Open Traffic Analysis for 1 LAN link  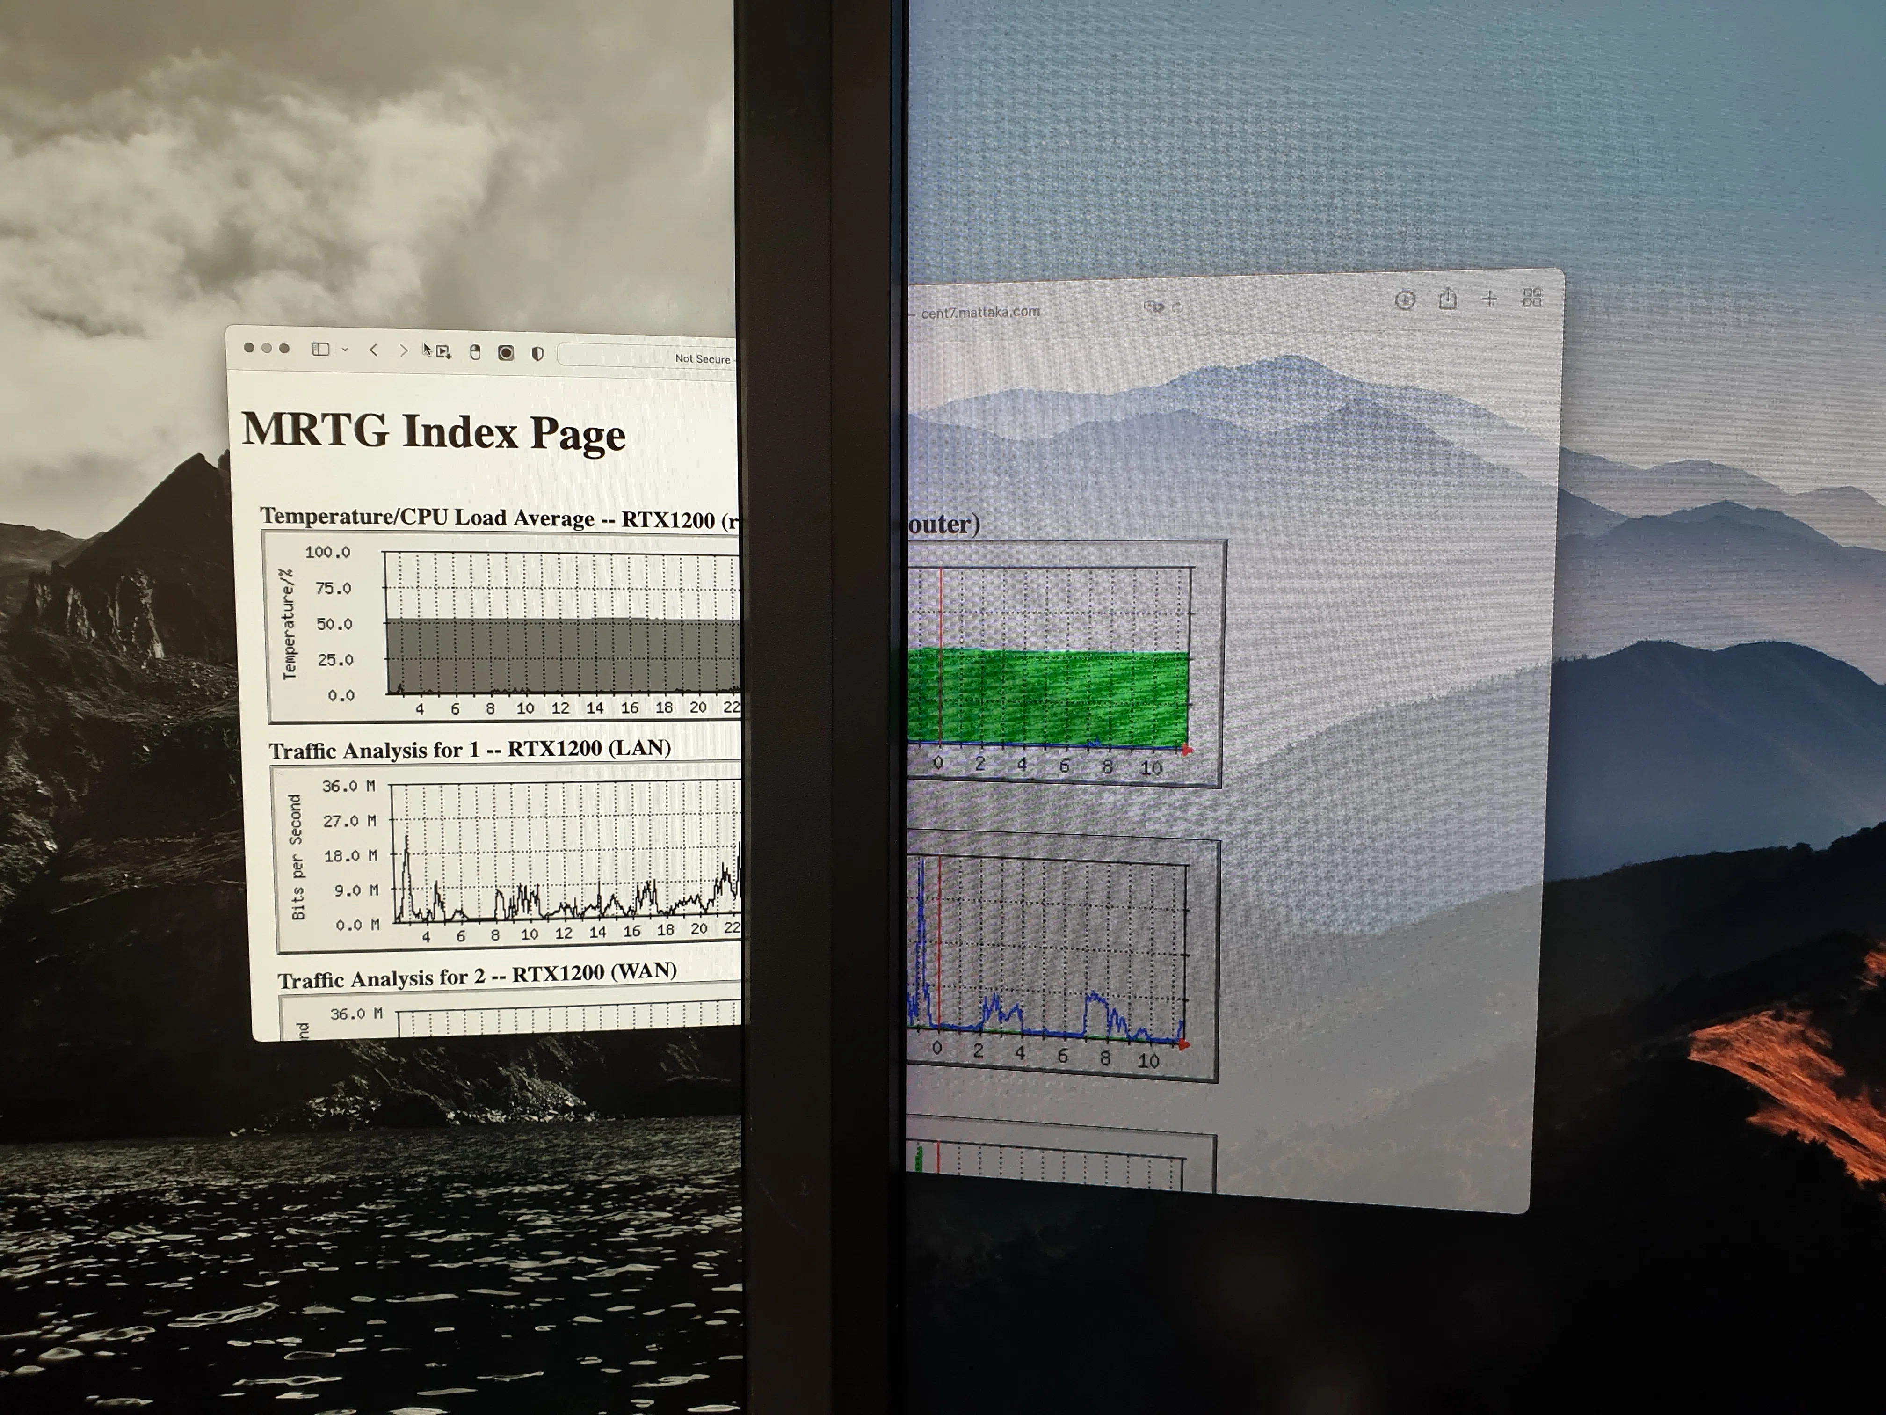[470, 750]
